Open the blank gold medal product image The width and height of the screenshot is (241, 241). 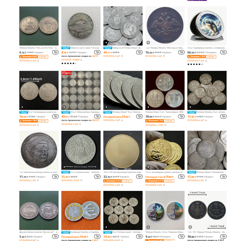point(123,150)
